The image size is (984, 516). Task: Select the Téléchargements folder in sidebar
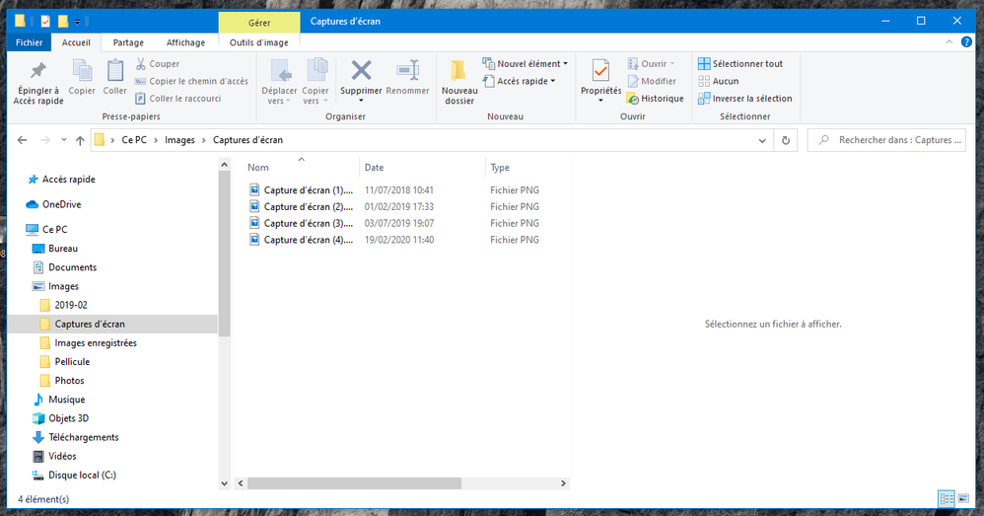coord(83,437)
